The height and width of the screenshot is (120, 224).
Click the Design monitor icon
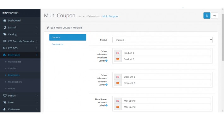point(5,95)
